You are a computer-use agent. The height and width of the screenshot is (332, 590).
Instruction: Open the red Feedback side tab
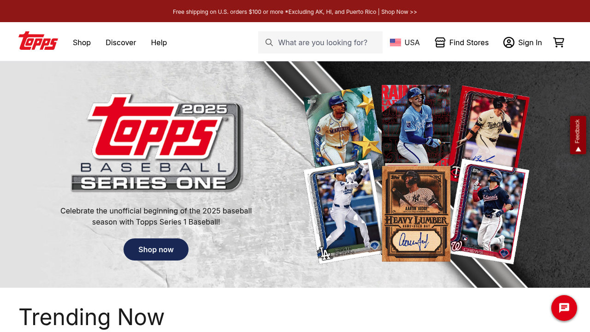click(x=578, y=135)
